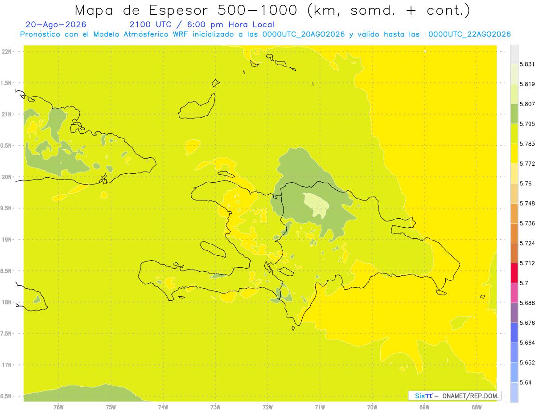535x413 pixels.
Task: Click the green 5.795–5.807 legend color band
Action: click(x=514, y=114)
